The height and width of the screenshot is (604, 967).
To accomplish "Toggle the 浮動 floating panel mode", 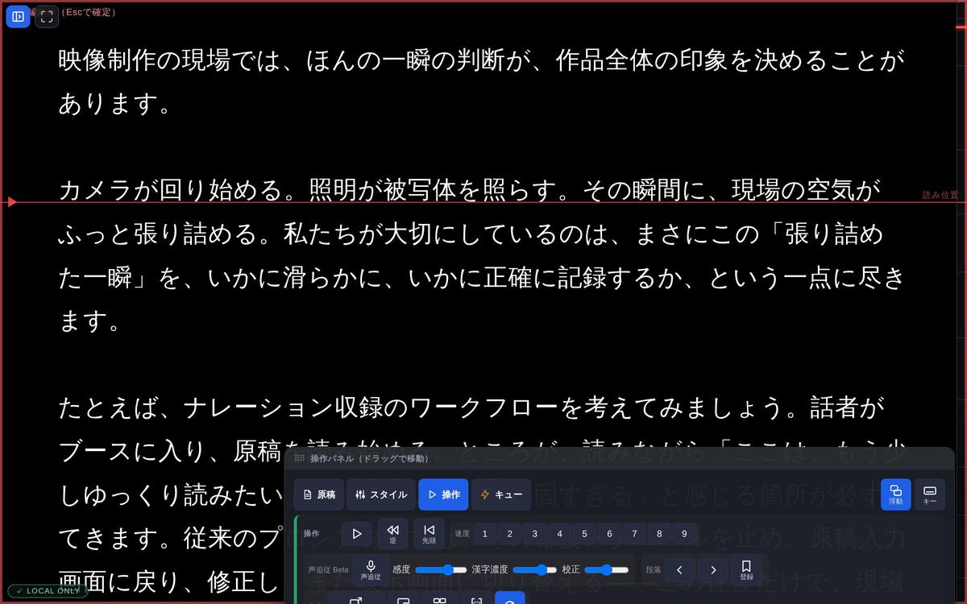I will (896, 494).
